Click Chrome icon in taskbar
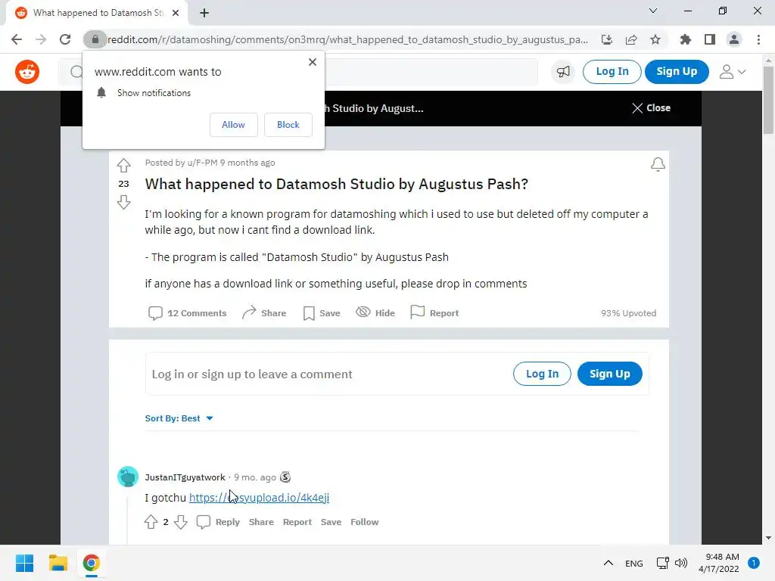Image resolution: width=775 pixels, height=581 pixels. pyautogui.click(x=91, y=563)
